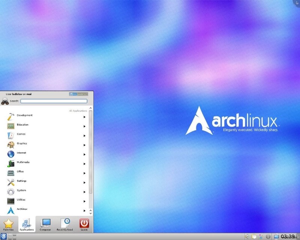
Task: Switch to the Favorites tab
Action: coord(8,224)
